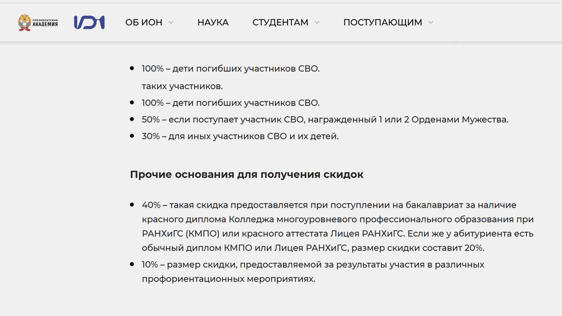Select the ПОСТУПАЮЩИМ menu label
Screen dimensions: 562x316
382,22
